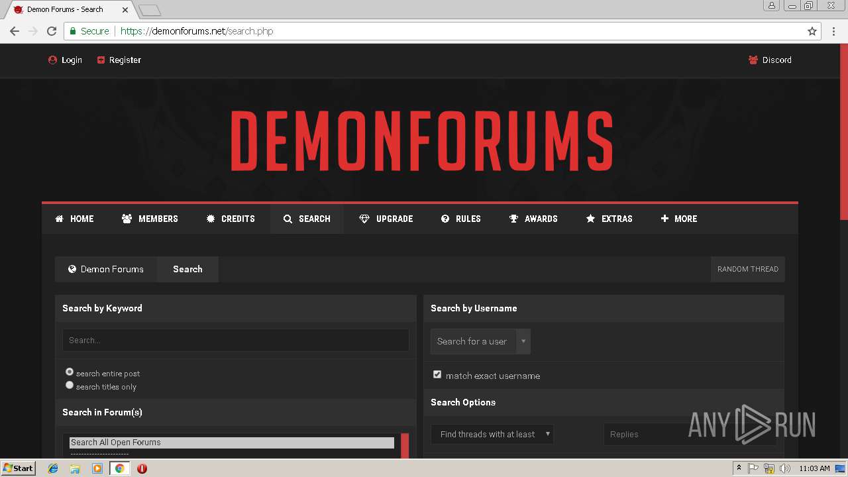Open Windows Explorer folder in taskbar
This screenshot has width=848, height=477.
point(75,468)
